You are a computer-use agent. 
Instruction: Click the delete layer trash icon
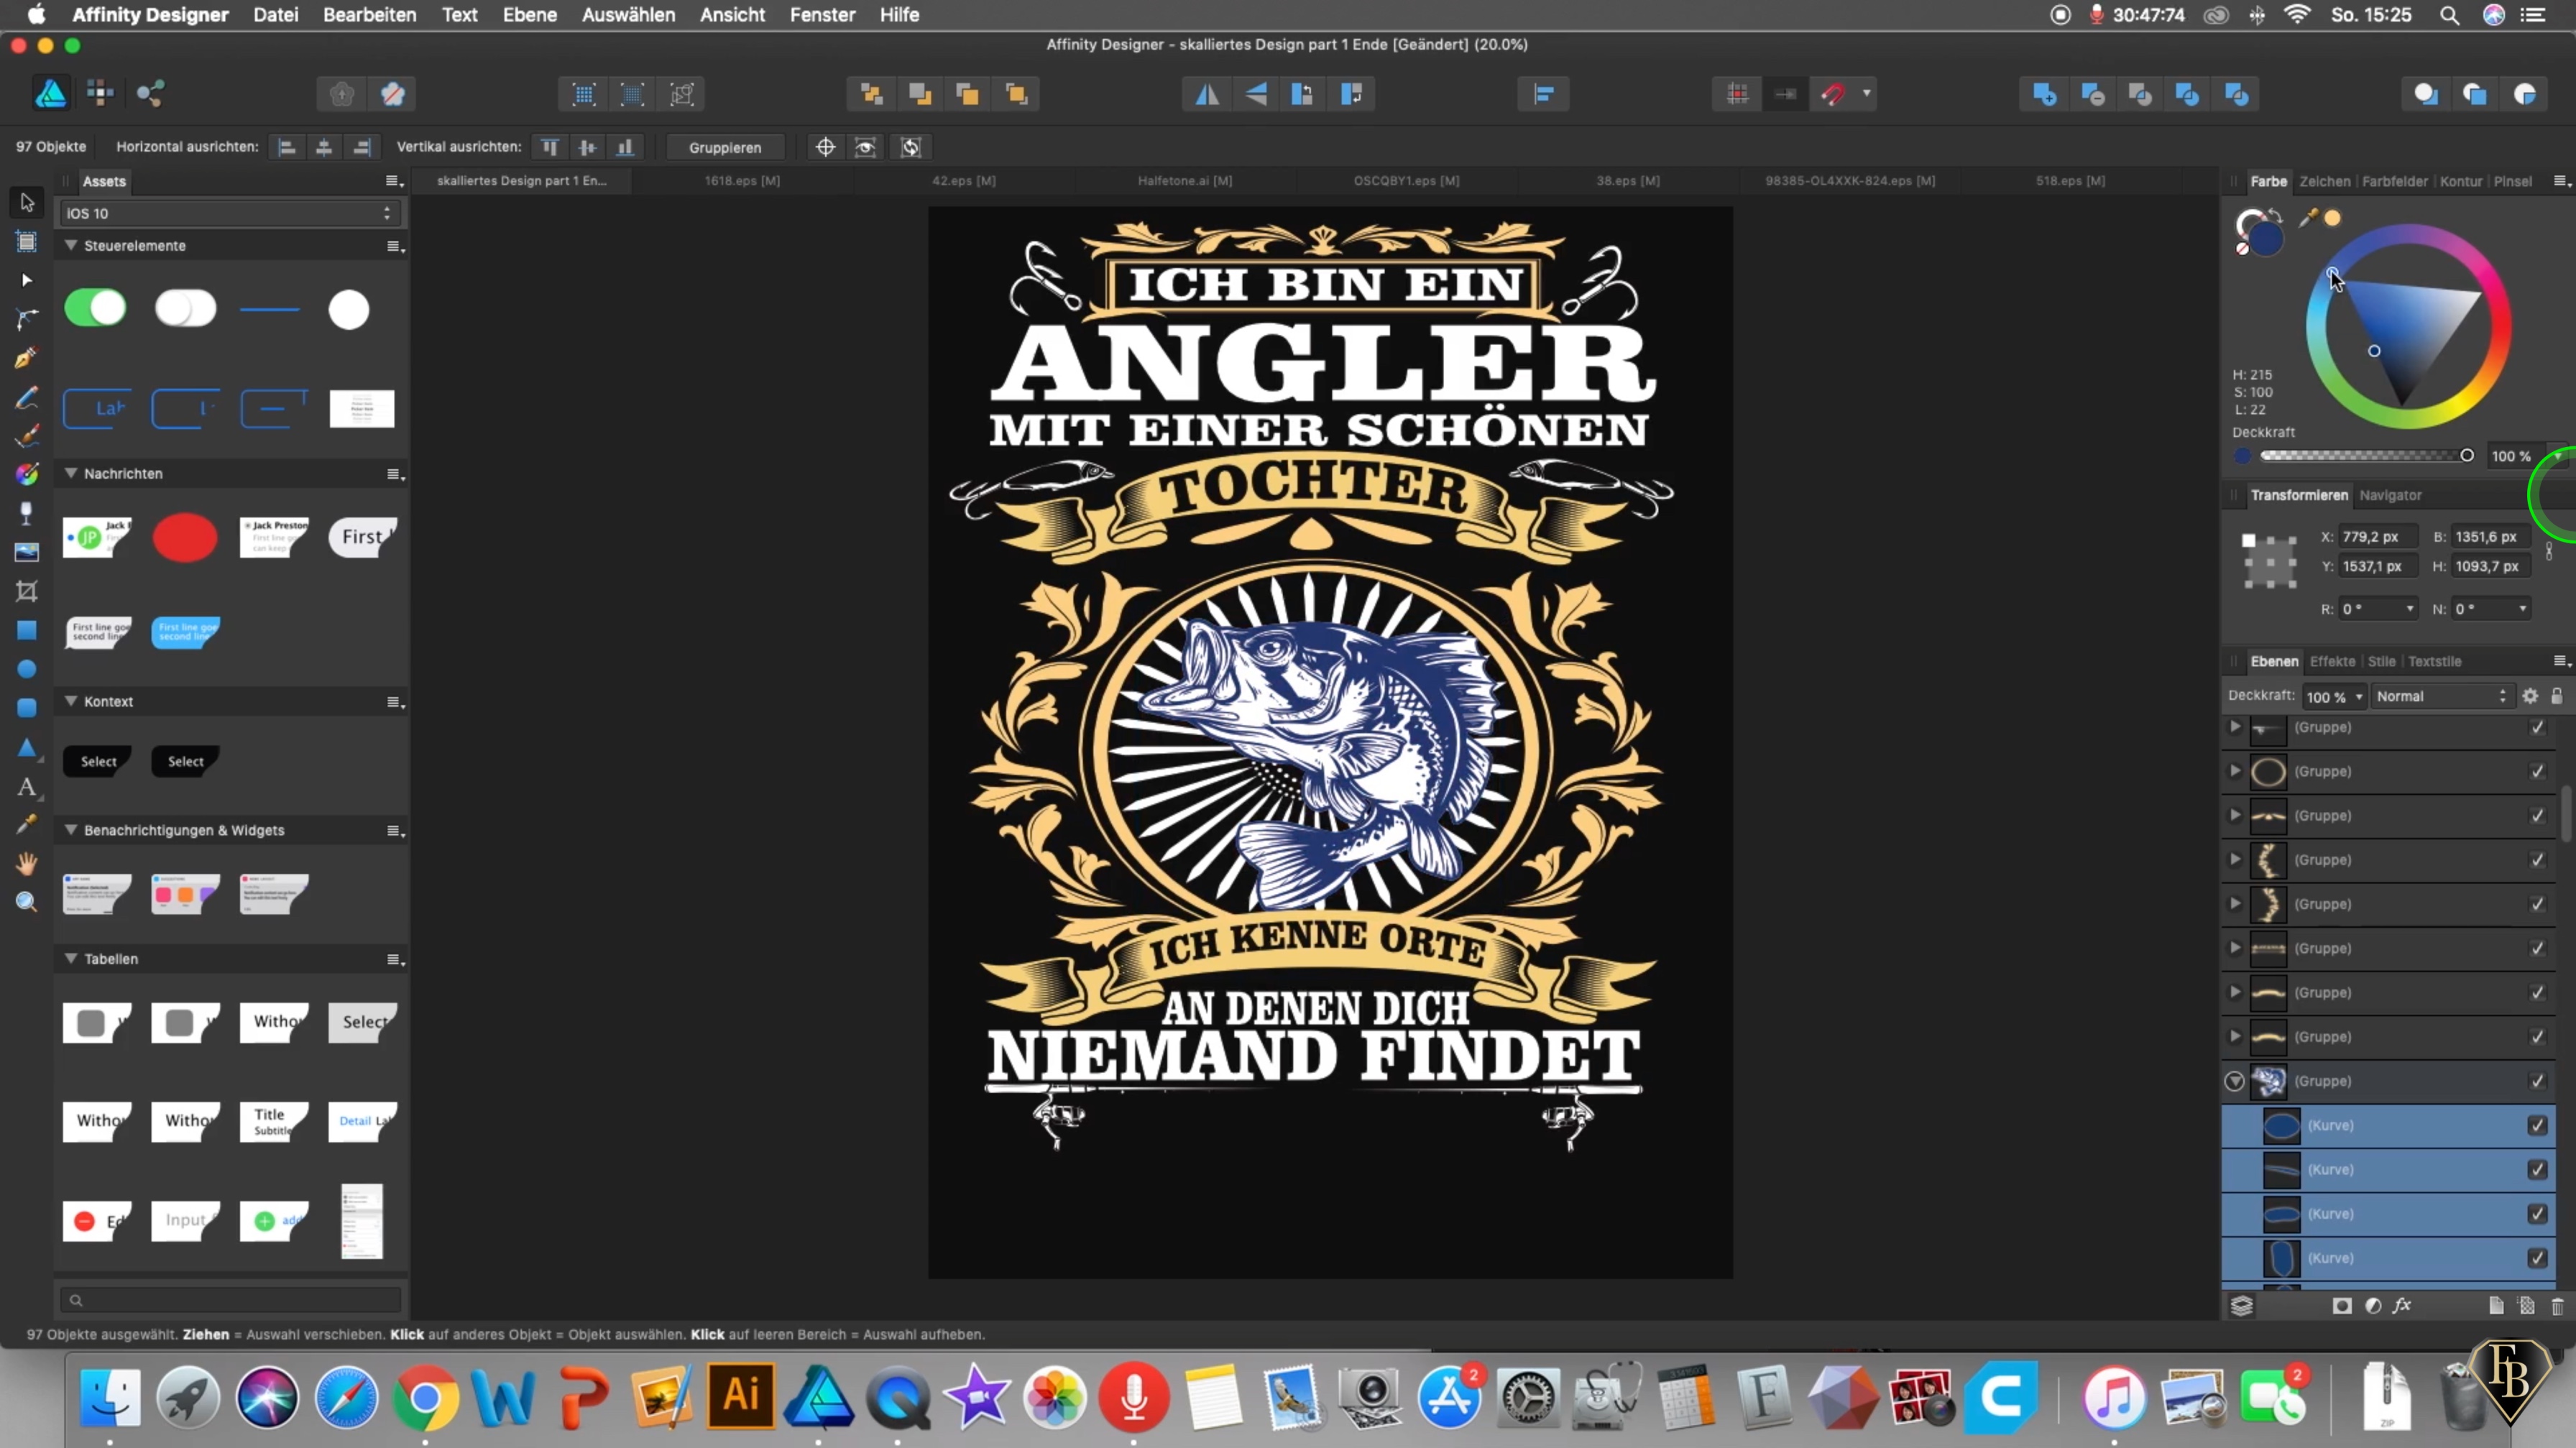pos(2557,1306)
